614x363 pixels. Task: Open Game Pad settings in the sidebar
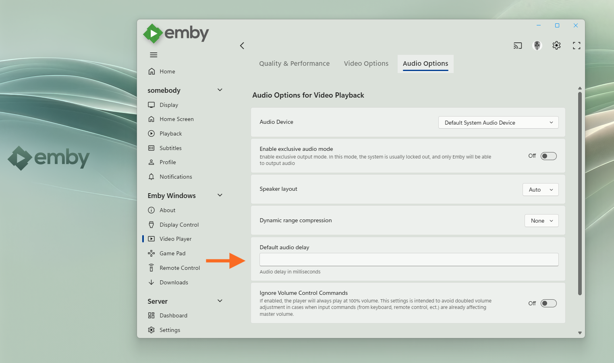172,253
